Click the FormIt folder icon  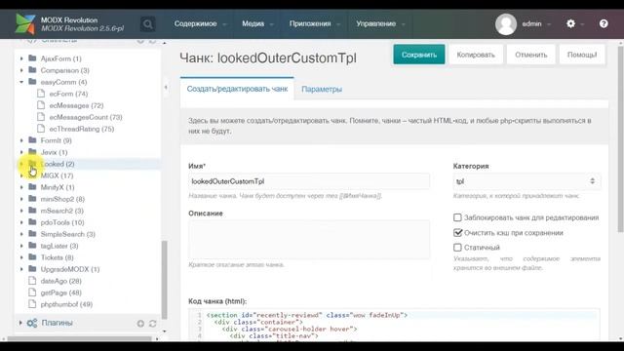tap(32, 140)
